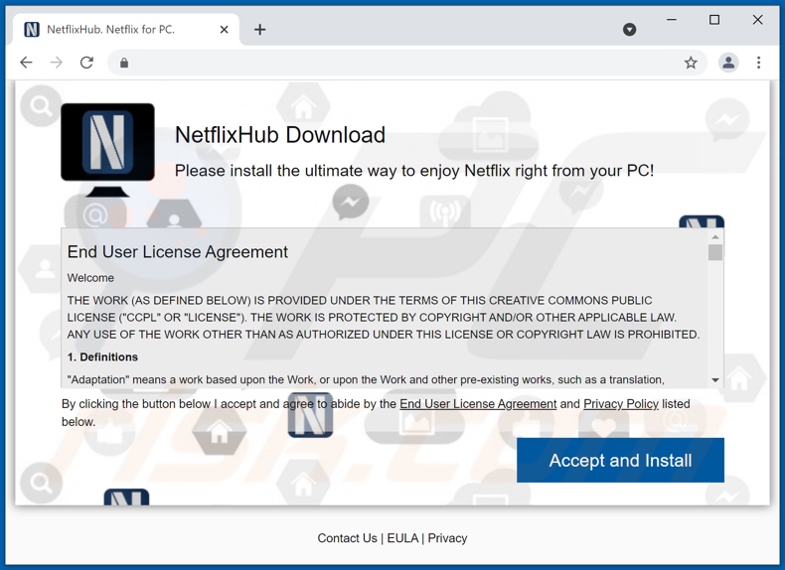Close the browser window
This screenshot has height=570, width=785.
(757, 20)
